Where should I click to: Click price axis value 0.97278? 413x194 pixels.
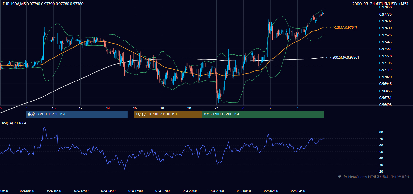click(x=385, y=56)
